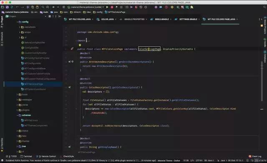Click the gutter icon beside getDisplayName

click(x=70, y=147)
